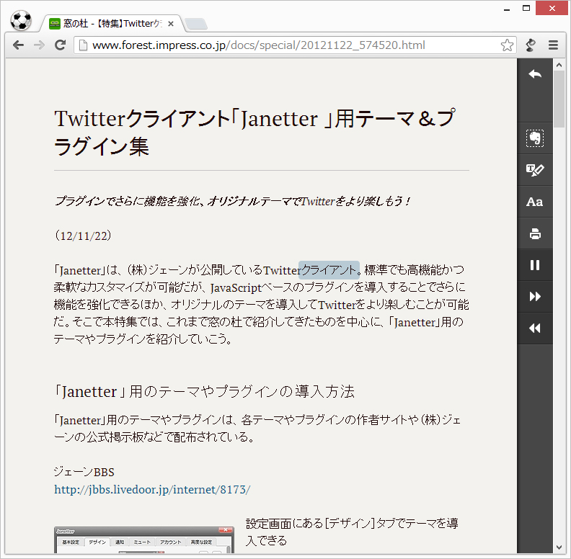Click the date text (12/11/22)
571x559 pixels.
[83, 236]
